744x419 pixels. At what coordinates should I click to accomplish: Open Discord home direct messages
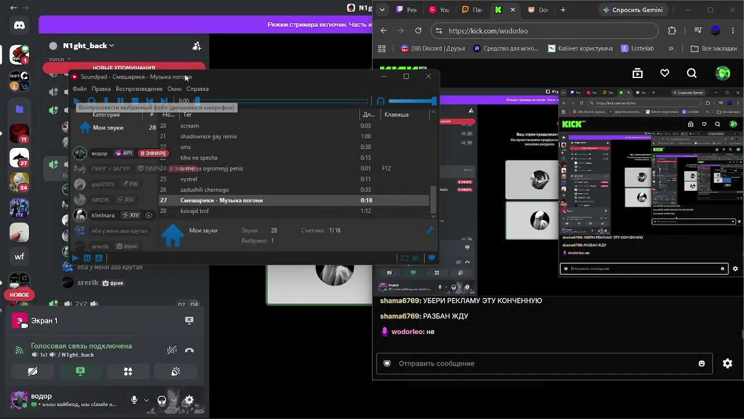click(19, 25)
